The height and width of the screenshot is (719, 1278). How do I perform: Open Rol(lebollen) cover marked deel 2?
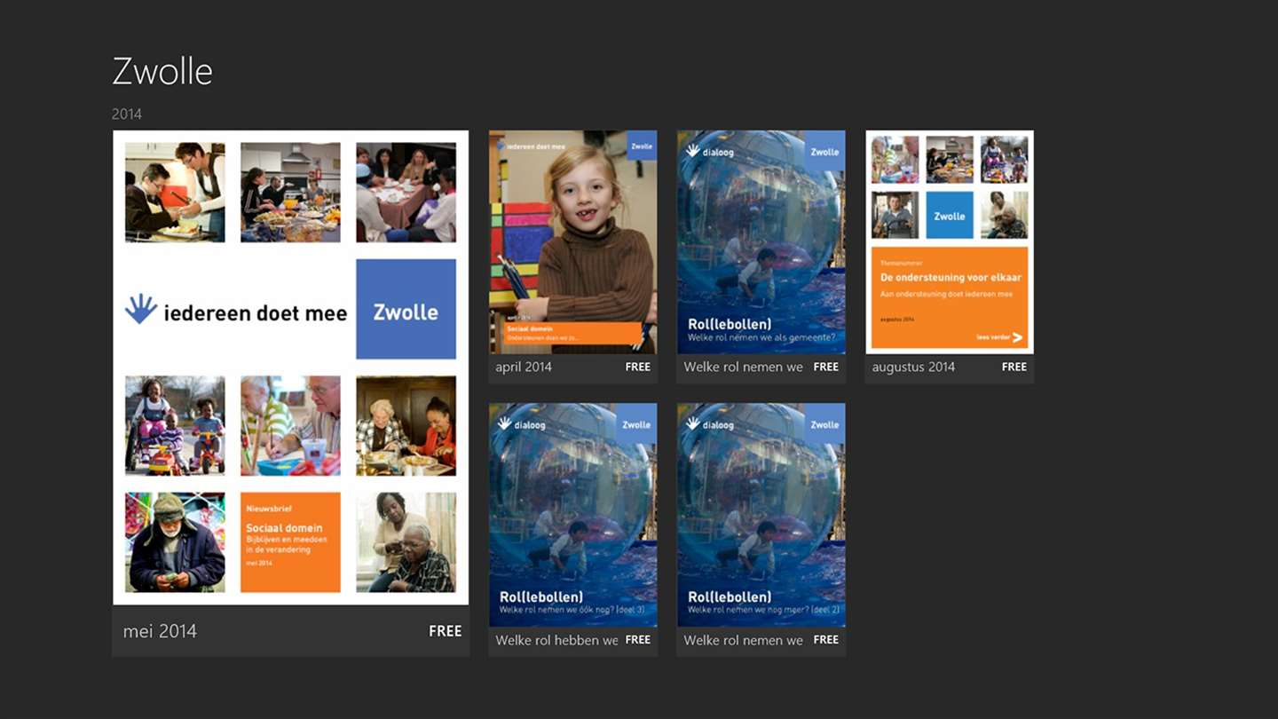click(x=761, y=515)
